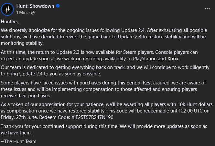This screenshot has height=146, width=215.
Task: Click the "receive their purchases." line
Action: click(26, 96)
